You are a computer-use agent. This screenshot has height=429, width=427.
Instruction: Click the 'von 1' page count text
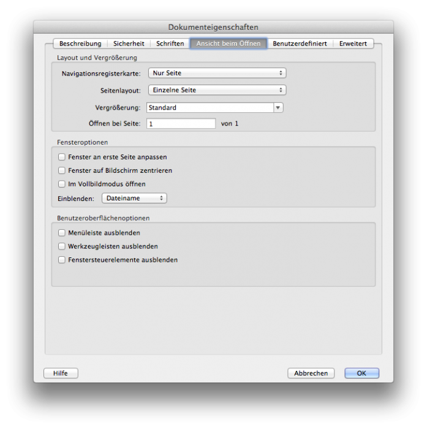click(x=230, y=124)
